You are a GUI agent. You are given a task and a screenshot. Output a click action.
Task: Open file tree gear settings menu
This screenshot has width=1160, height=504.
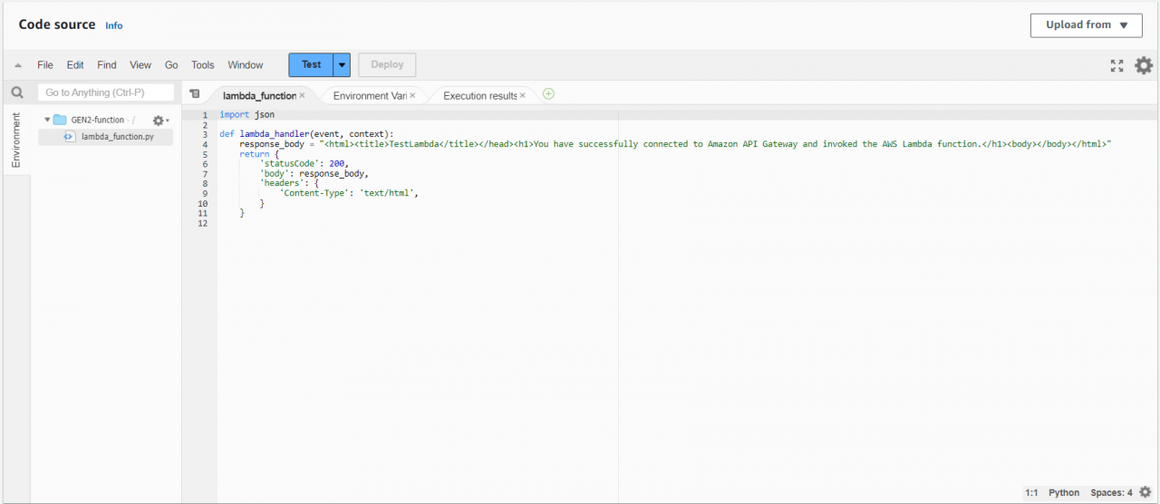159,121
